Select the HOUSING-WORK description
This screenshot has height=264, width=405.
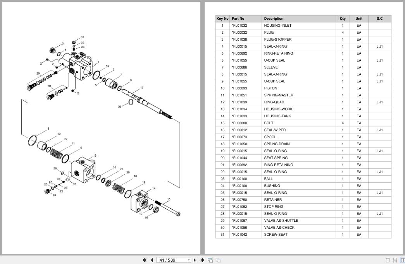(x=278, y=109)
